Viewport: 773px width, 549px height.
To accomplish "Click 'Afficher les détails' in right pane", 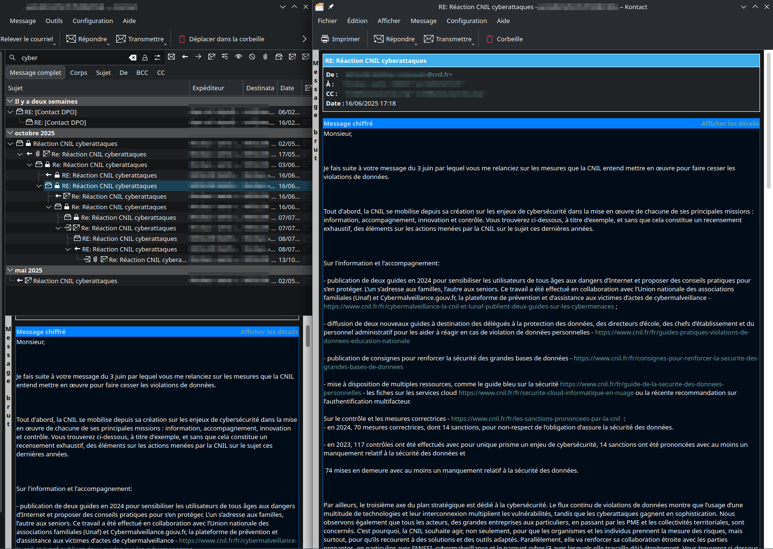I will click(x=729, y=123).
